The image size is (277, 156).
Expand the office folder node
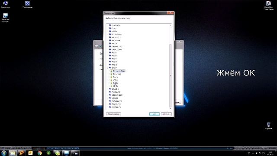coord(109,80)
